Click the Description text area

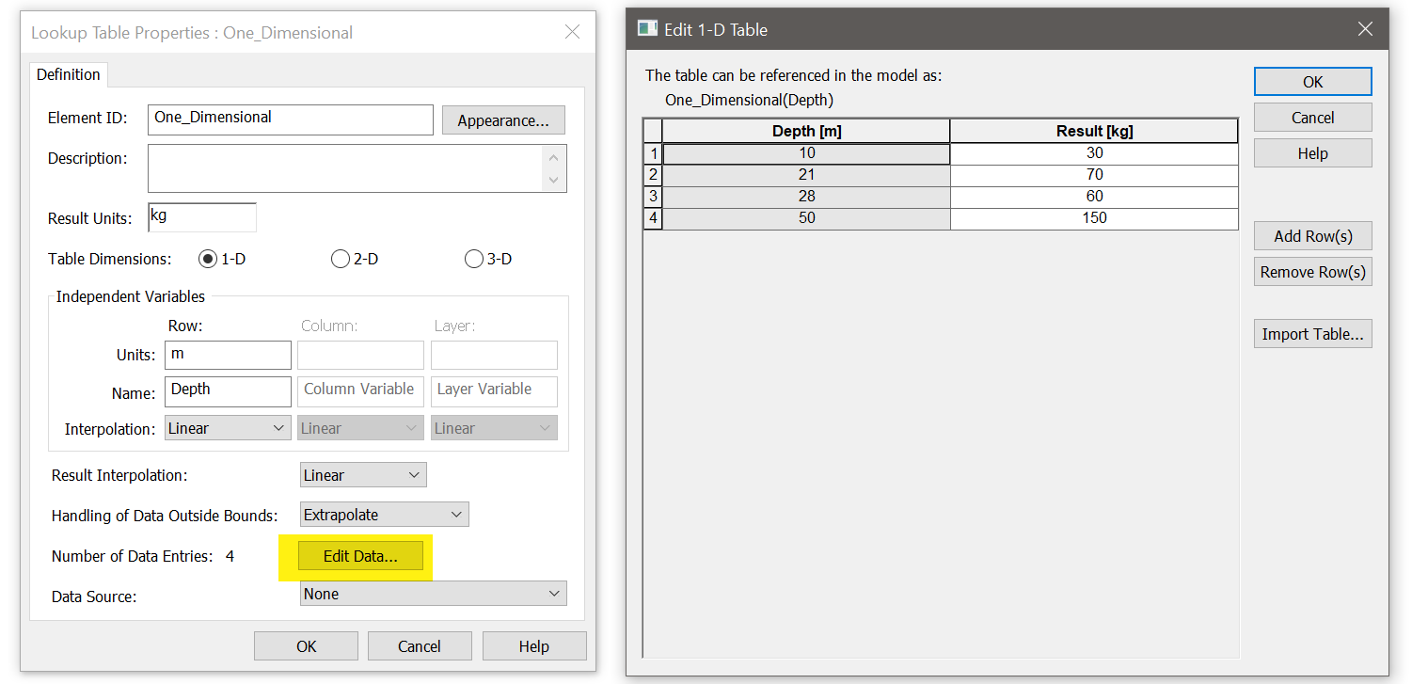tap(346, 168)
